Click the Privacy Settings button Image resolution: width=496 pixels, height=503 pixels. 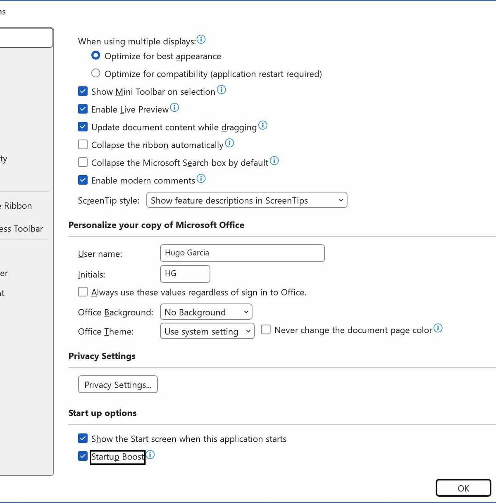click(x=117, y=384)
